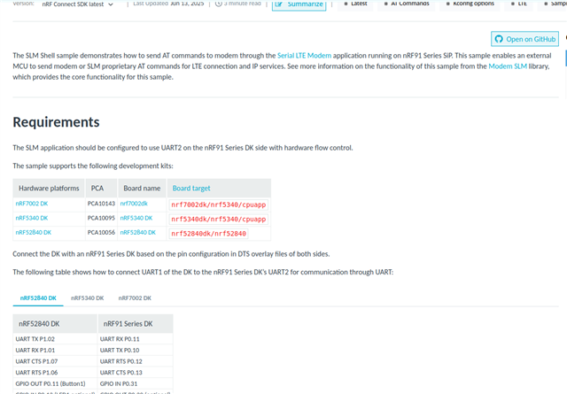
Task: Open the Modem SLM library link
Action: point(508,66)
